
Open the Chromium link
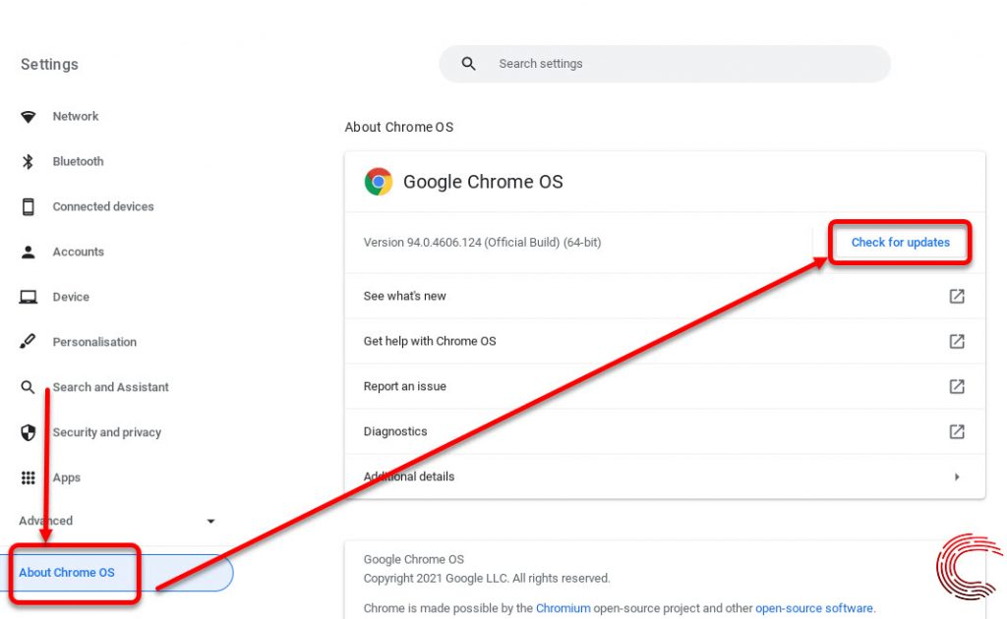(563, 608)
